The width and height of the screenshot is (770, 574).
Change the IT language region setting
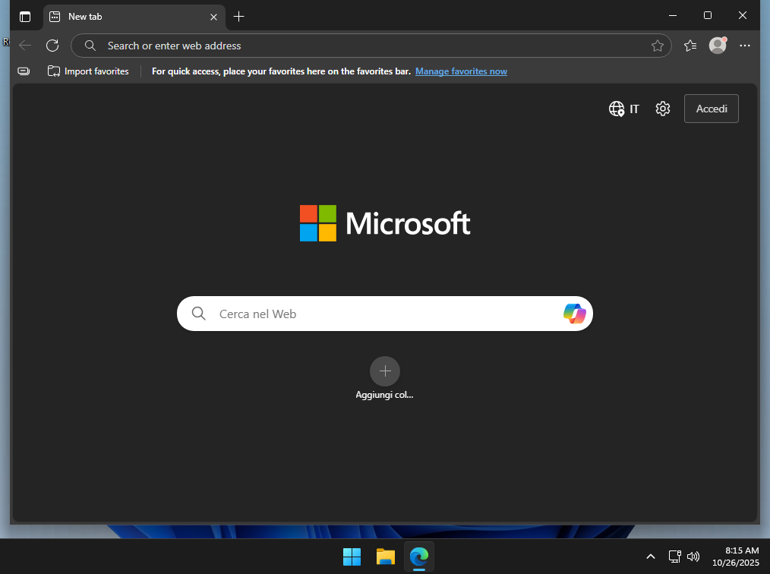click(x=624, y=109)
